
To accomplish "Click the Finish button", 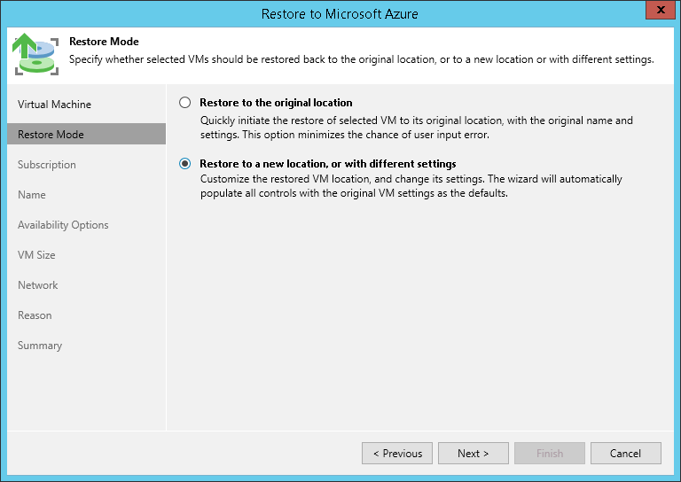I will (x=550, y=454).
